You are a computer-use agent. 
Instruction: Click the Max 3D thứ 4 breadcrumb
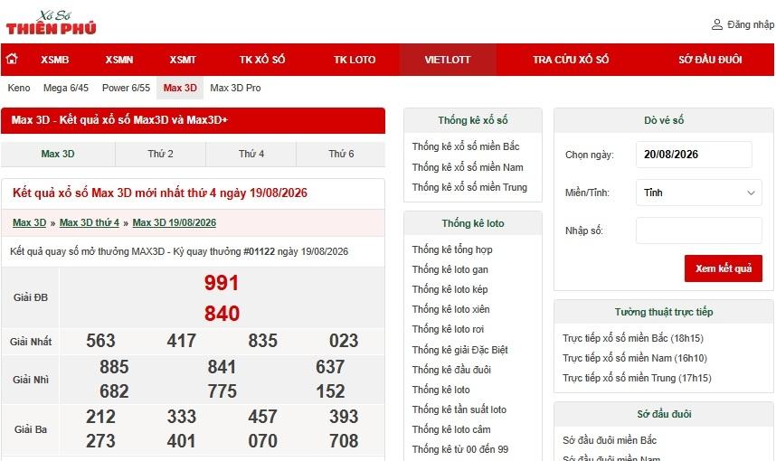[89, 222]
